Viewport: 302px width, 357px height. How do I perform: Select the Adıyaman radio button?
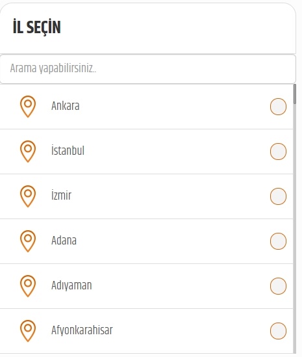point(278,286)
